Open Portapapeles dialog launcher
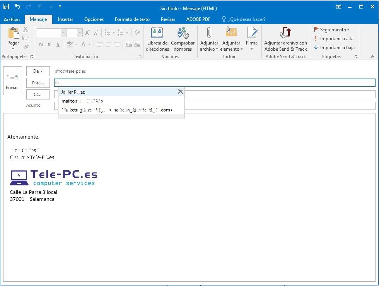 pos(32,57)
